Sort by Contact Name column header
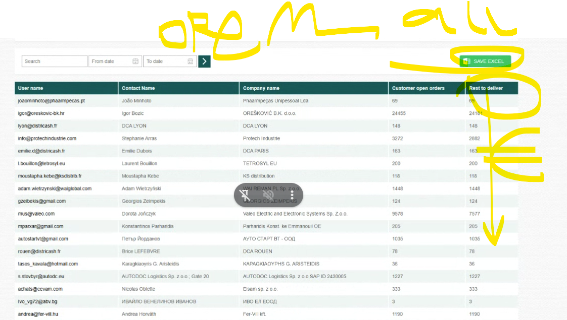The height and width of the screenshot is (320, 567). coord(138,88)
